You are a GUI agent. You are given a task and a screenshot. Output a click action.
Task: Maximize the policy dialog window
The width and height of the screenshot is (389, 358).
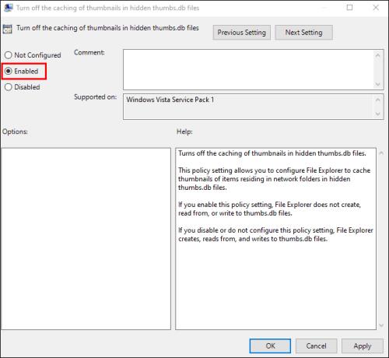click(x=349, y=8)
